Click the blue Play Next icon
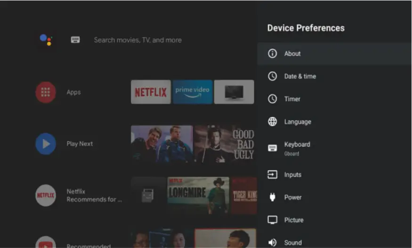The width and height of the screenshot is (412, 248). click(46, 144)
